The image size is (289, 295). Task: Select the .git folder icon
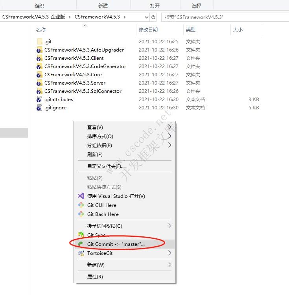pos(39,41)
